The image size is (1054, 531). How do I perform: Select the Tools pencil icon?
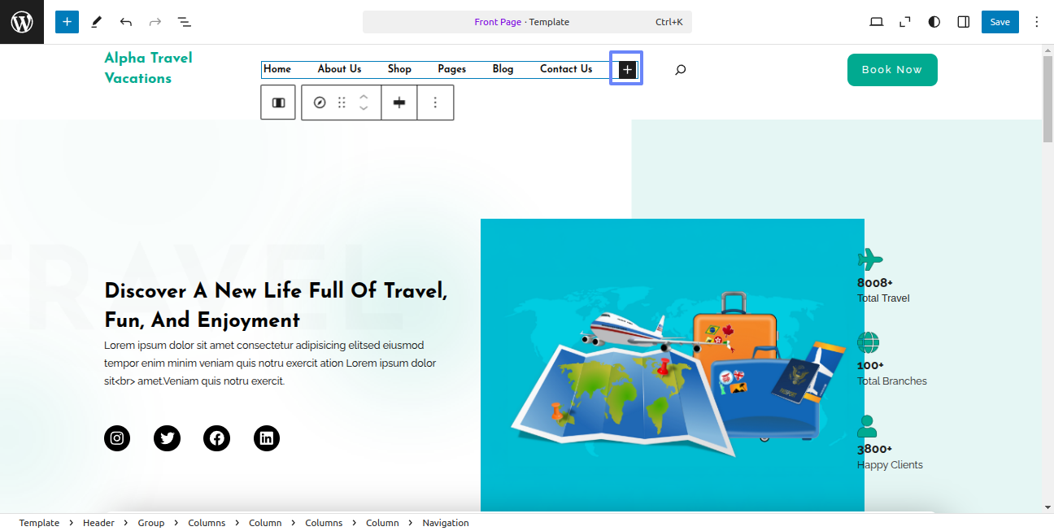(97, 22)
